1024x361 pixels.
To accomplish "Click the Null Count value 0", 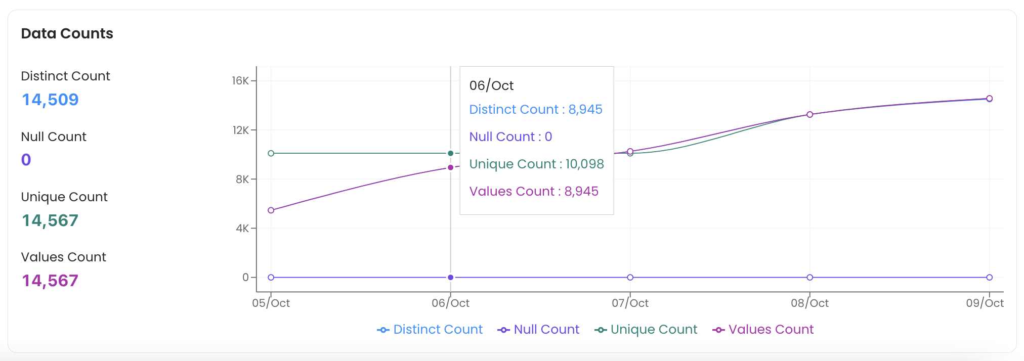I will click(x=25, y=160).
